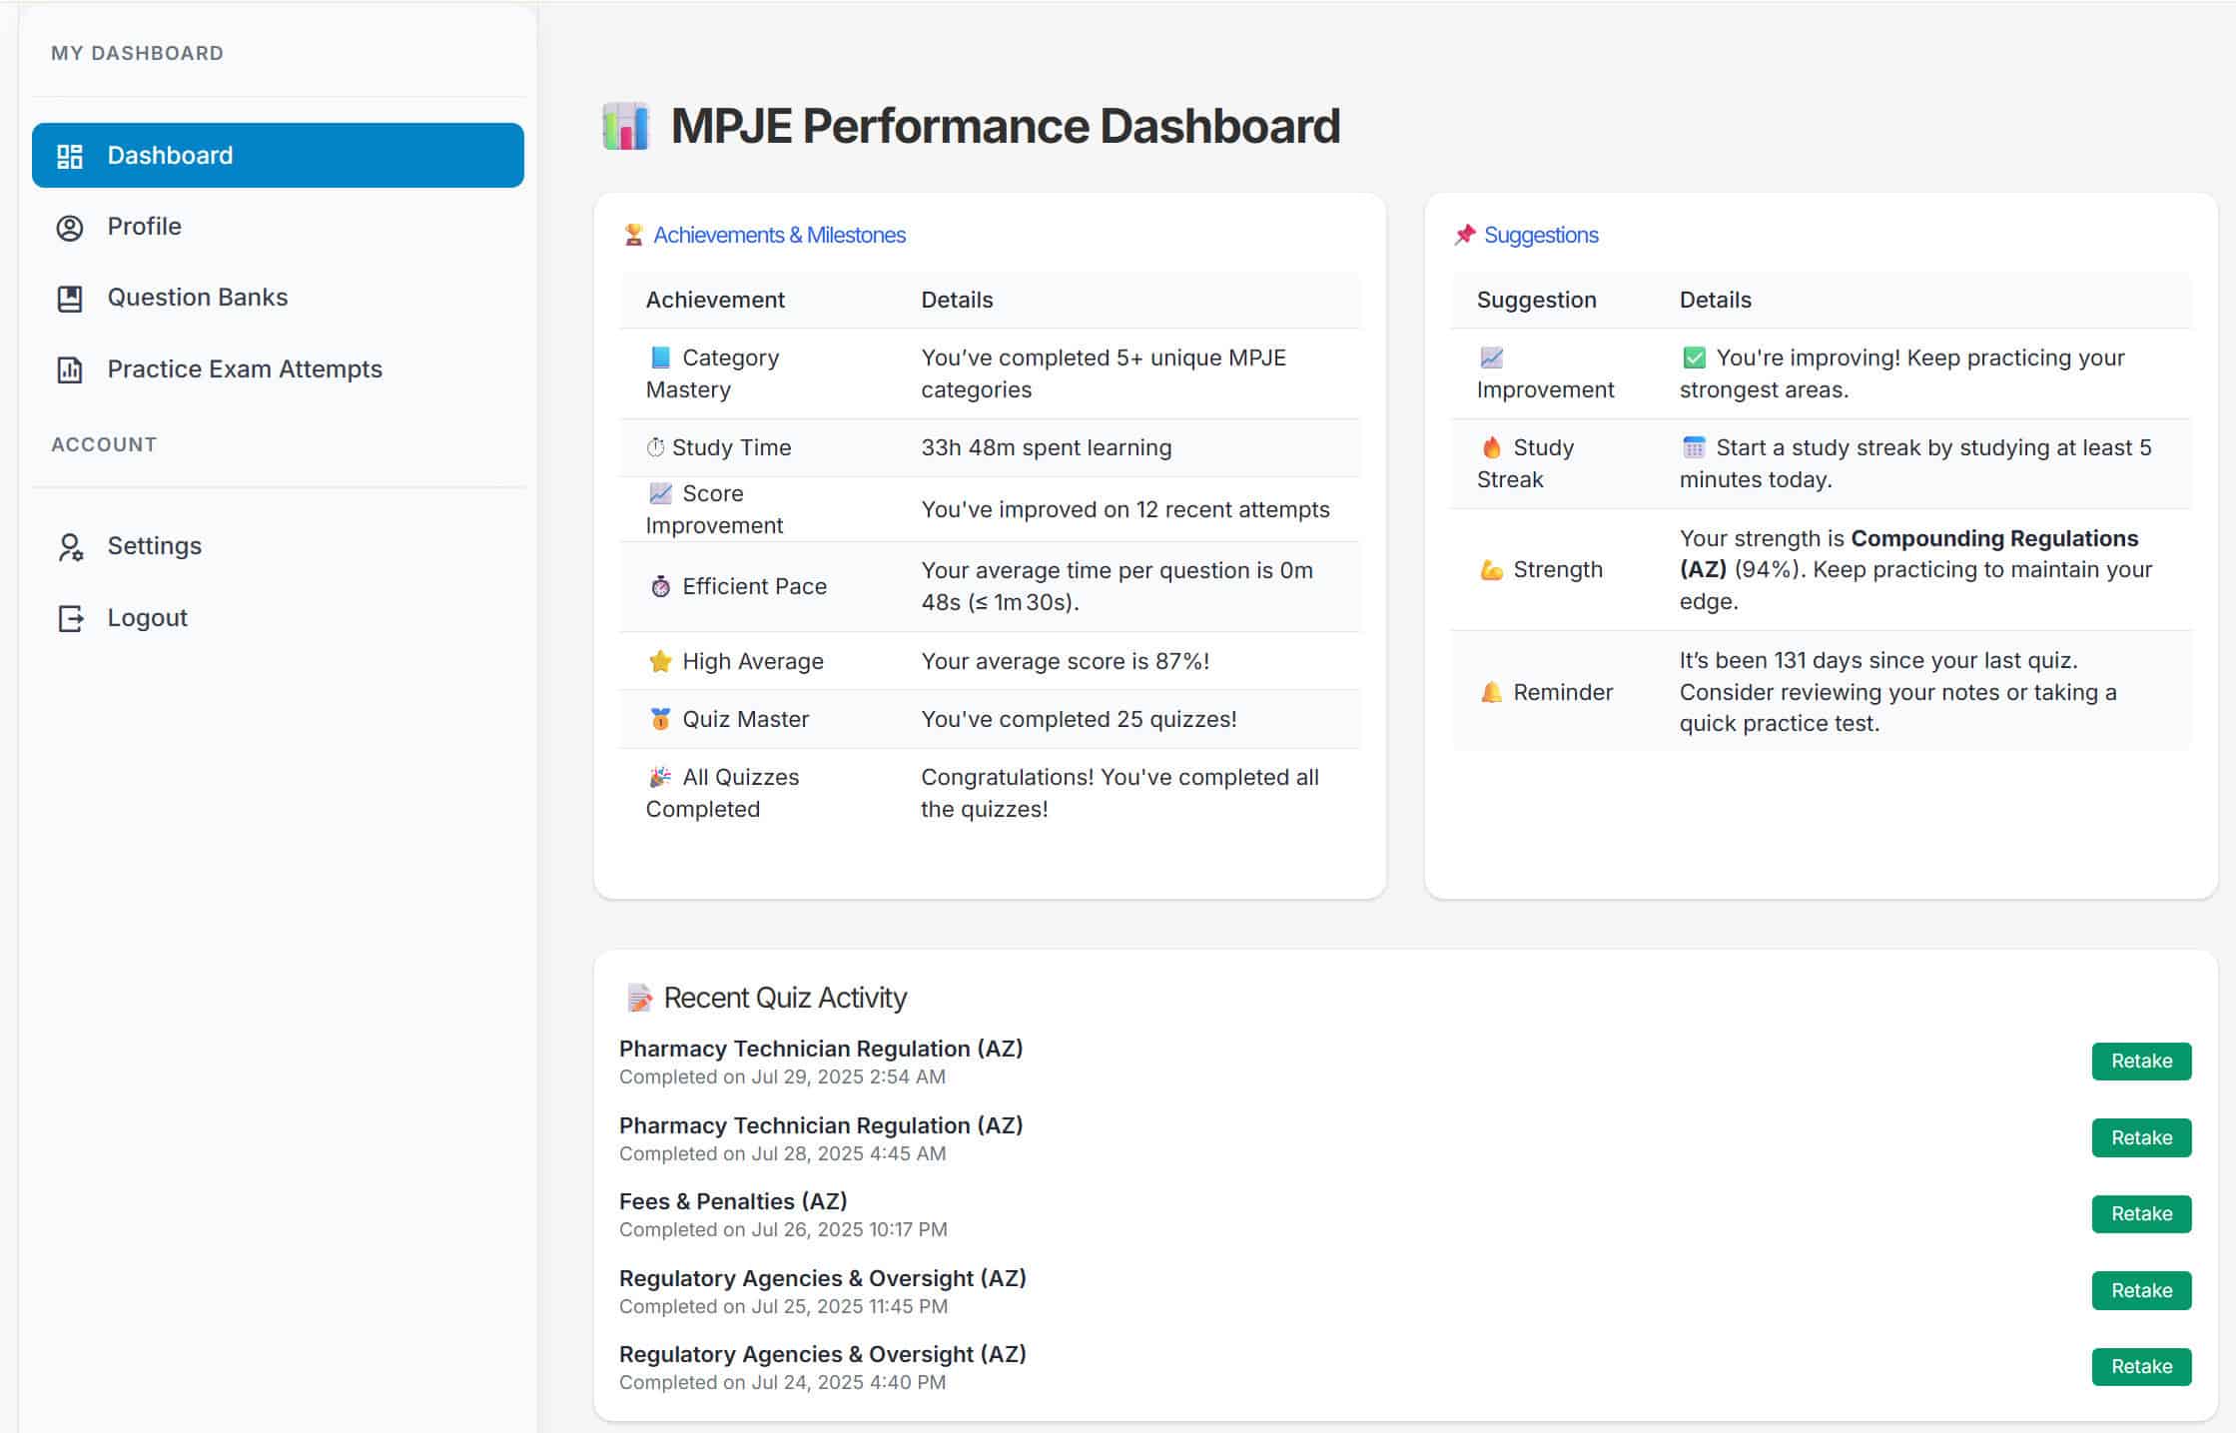Click the Question Banks book icon
Image resolution: width=2236 pixels, height=1433 pixels.
click(x=70, y=299)
